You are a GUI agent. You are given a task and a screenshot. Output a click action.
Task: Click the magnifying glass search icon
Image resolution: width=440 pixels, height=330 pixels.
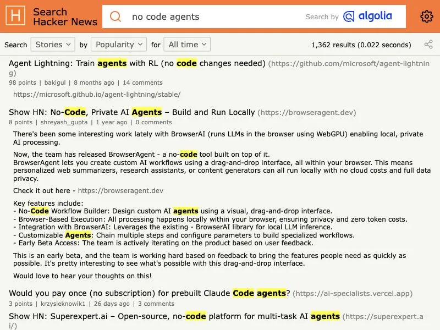[116, 16]
